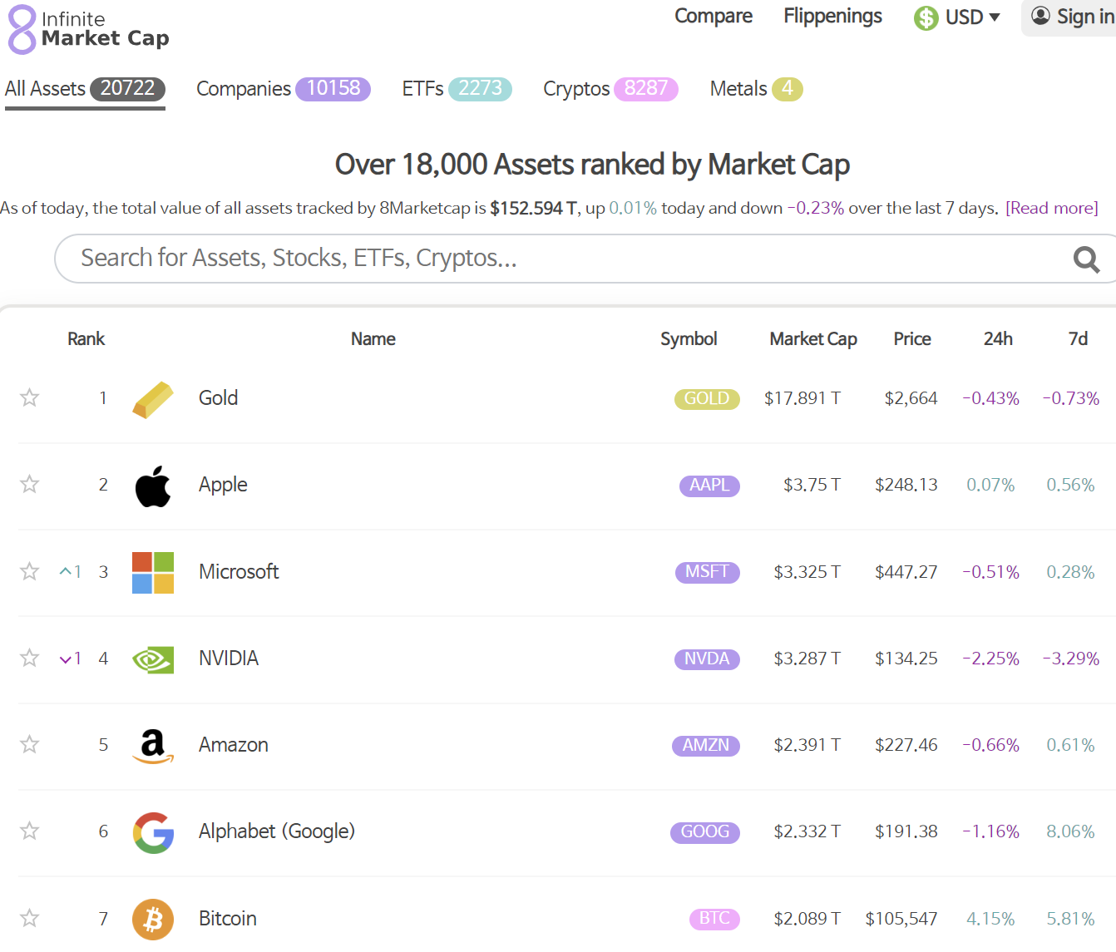The image size is (1116, 952).
Task: Click the Google 'G' logo for Alphabet
Action: (x=153, y=832)
